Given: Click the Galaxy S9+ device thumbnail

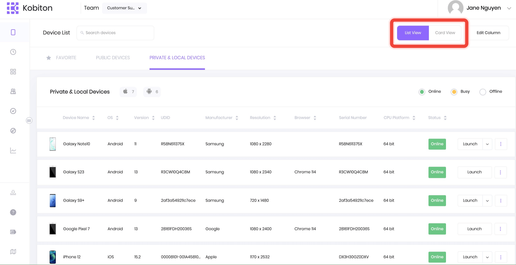Looking at the screenshot, I should 53,200.
